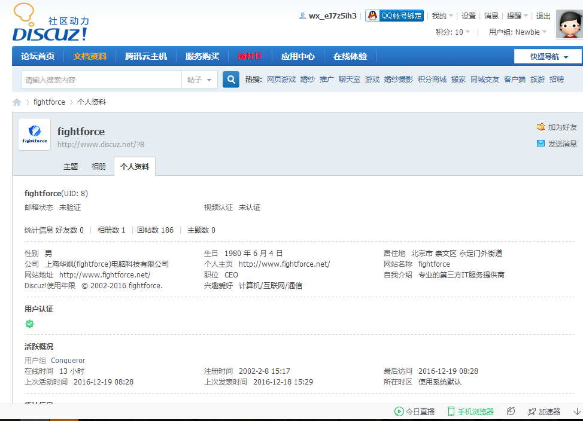Switch to the 主题 tab
The image size is (583, 421).
click(71, 166)
